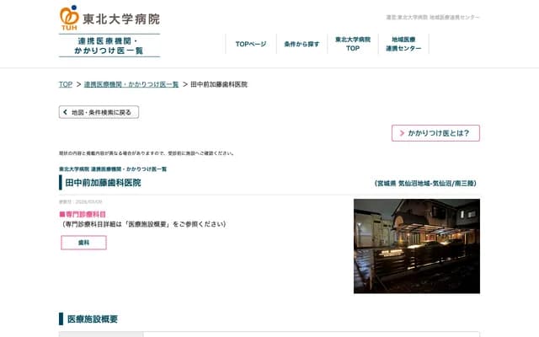Select the 歯科 specialty tag
Viewport: 539px width, 337px height.
pos(83,243)
